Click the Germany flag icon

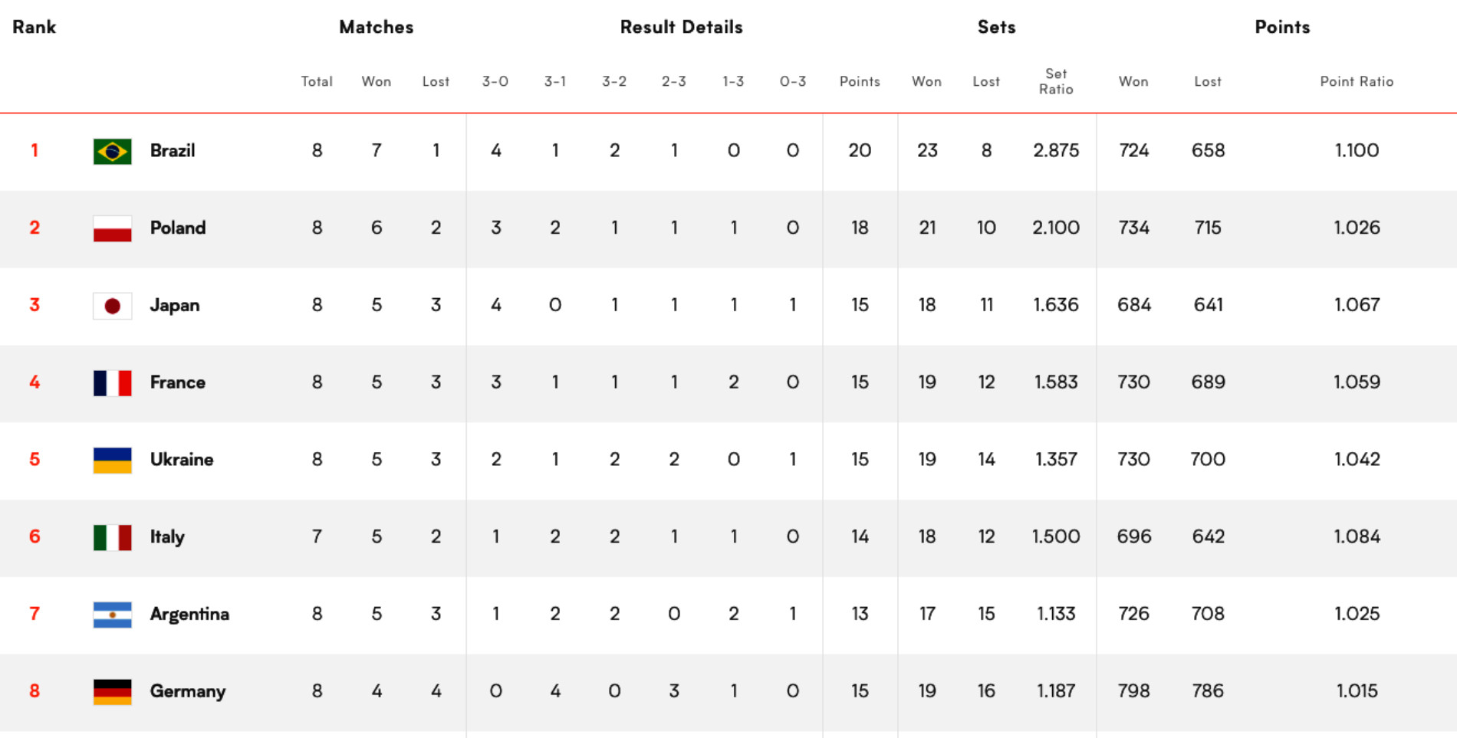(x=112, y=692)
